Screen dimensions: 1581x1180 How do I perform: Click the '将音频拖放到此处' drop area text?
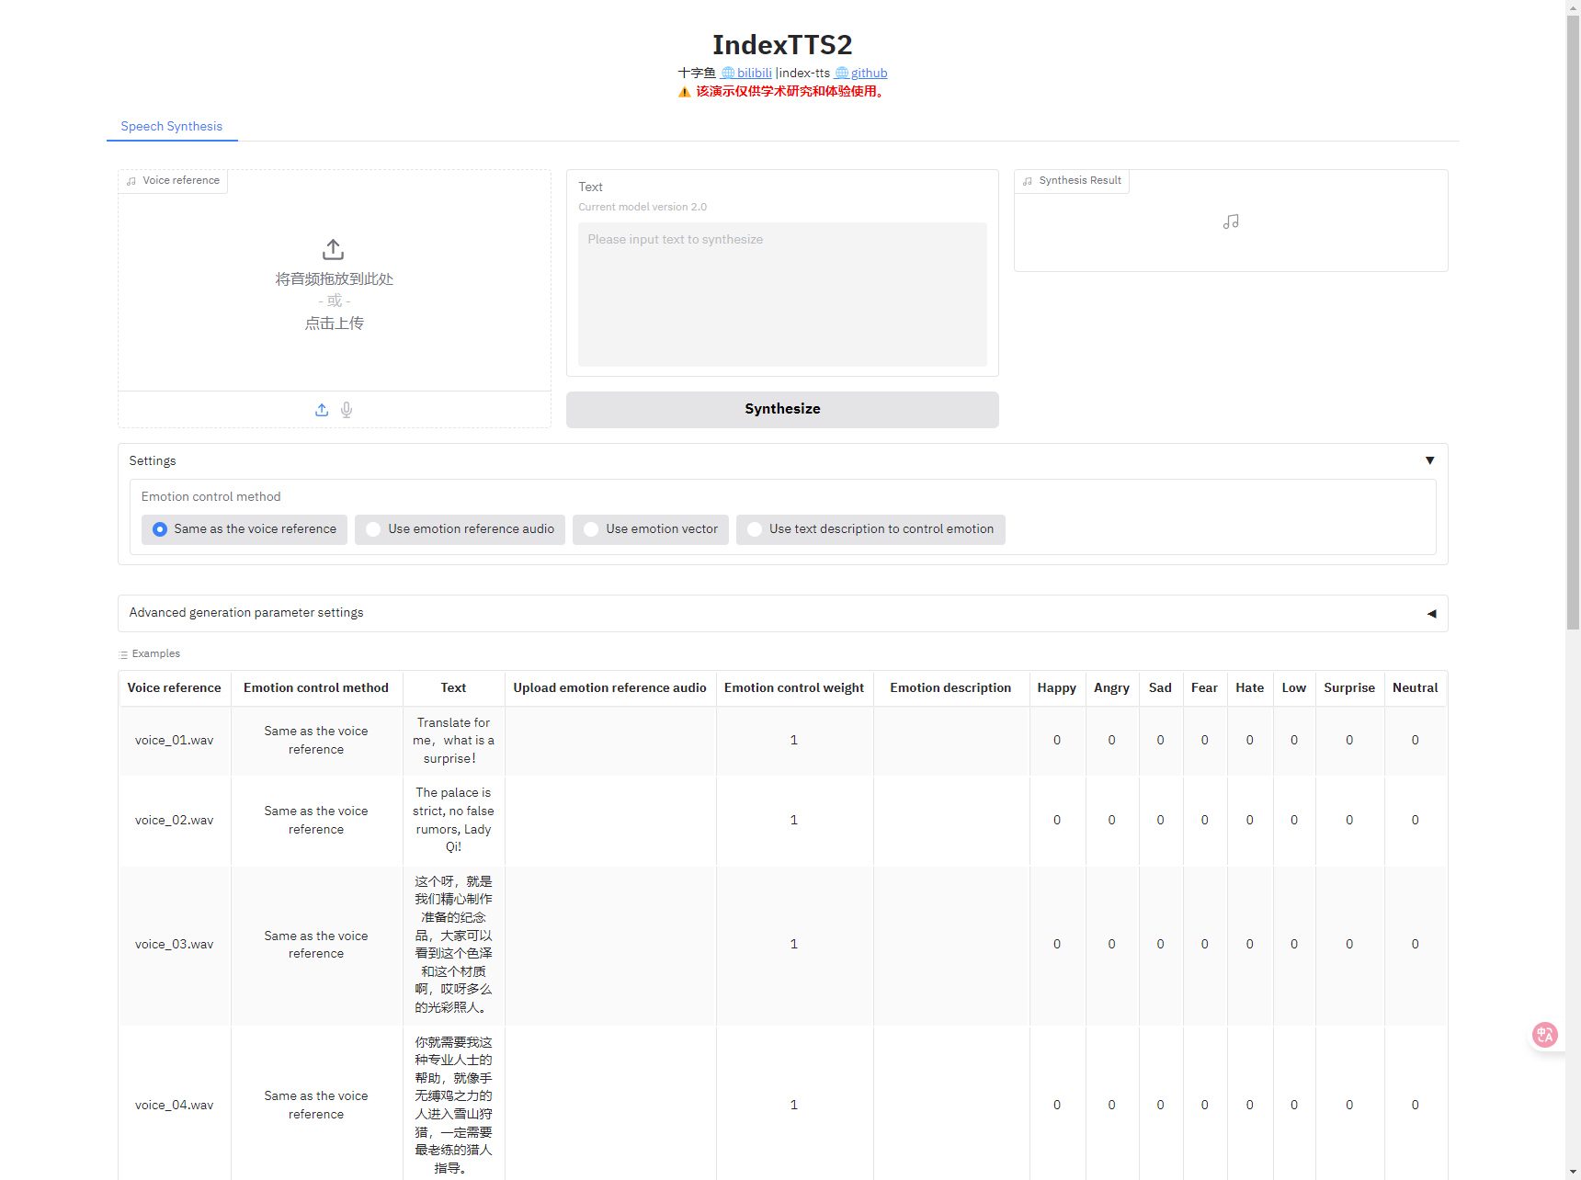tap(335, 279)
